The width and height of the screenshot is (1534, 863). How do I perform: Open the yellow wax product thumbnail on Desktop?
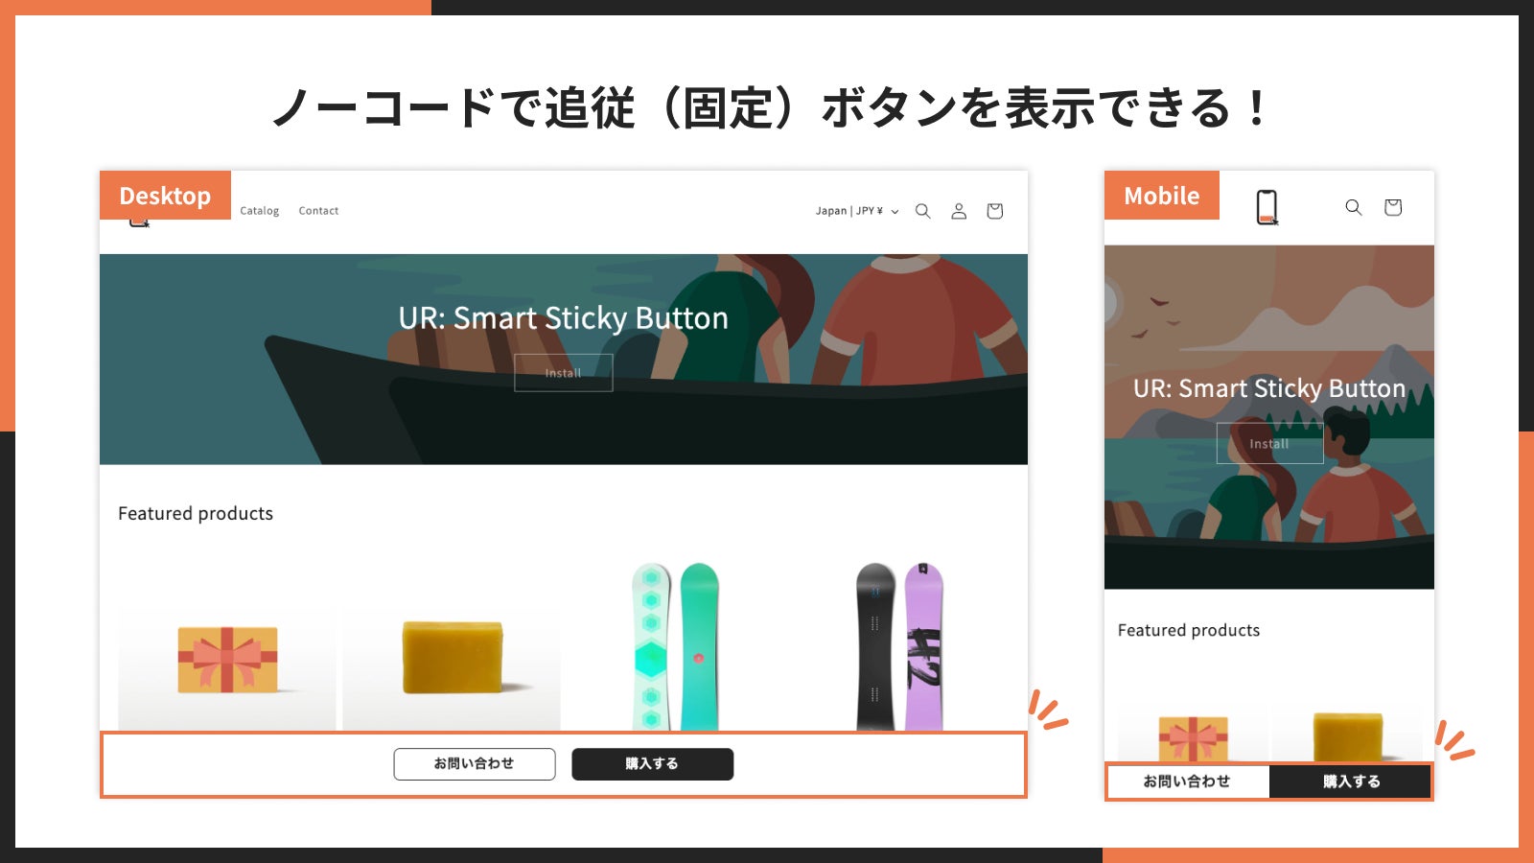click(x=452, y=660)
